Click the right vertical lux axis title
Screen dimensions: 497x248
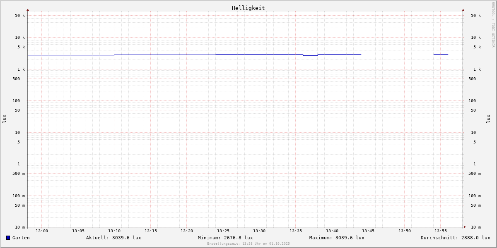[488, 119]
